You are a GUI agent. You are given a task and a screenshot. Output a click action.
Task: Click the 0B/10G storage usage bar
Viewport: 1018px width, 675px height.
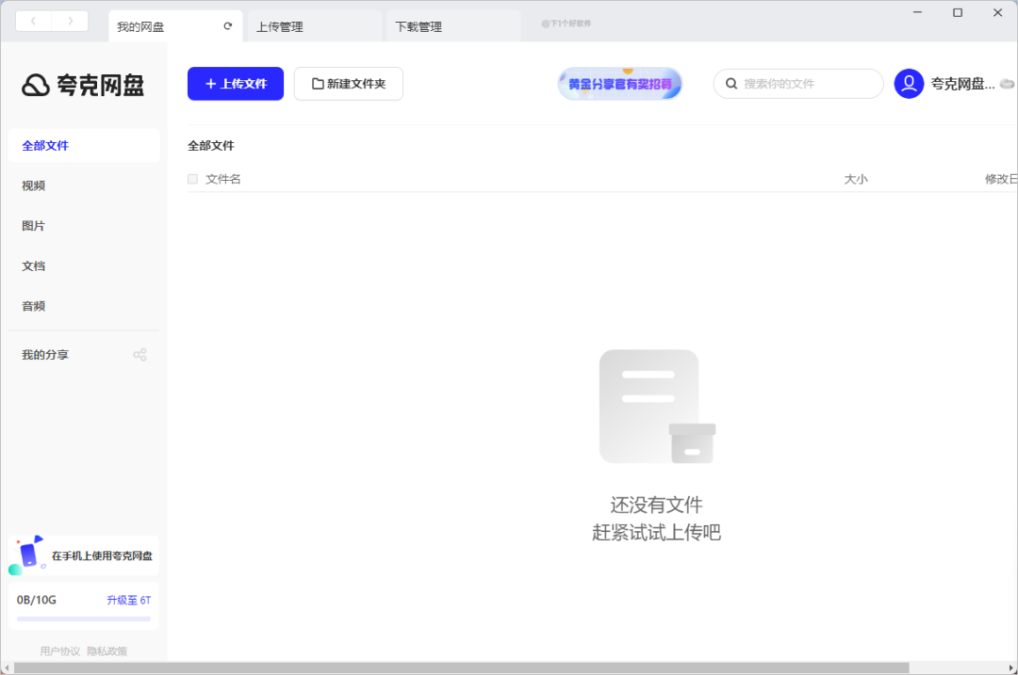pyautogui.click(x=83, y=619)
